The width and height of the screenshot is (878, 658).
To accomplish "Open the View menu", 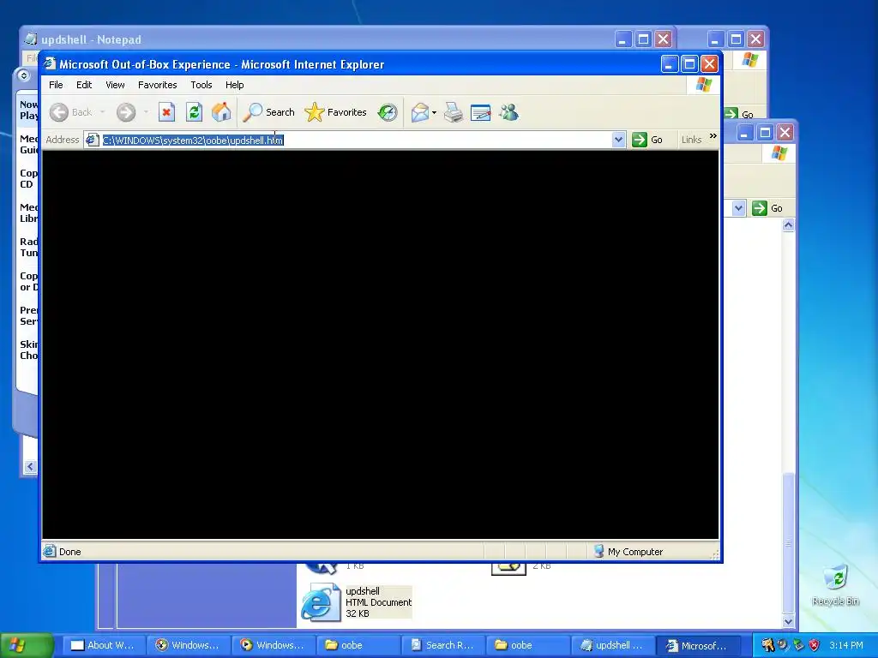I will coord(115,85).
